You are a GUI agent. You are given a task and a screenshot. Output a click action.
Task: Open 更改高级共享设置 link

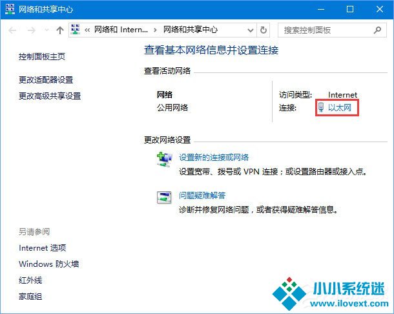pyautogui.click(x=50, y=96)
